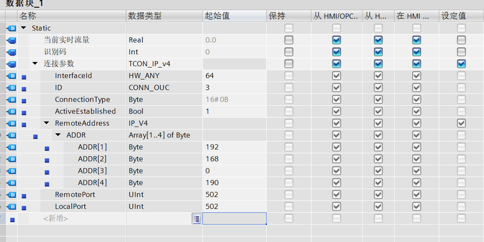The height and width of the screenshot is (242, 484).
Task: Enable the 保持 checkbox for 当前实时流量
Action: pos(288,40)
